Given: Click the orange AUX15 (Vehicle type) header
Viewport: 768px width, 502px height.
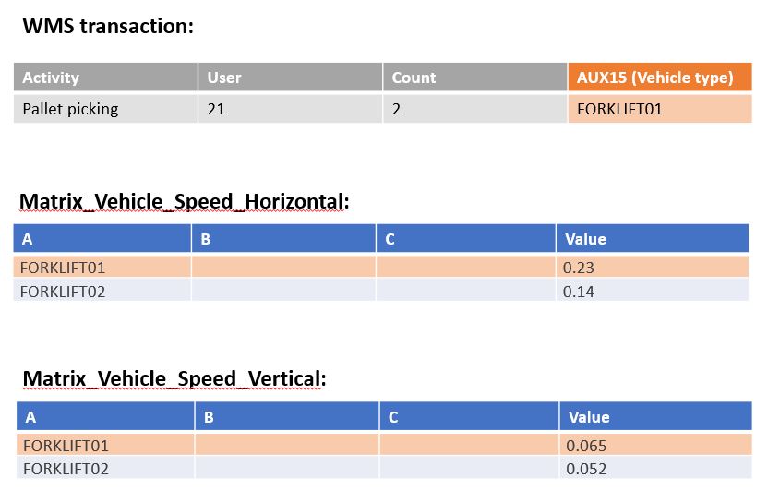Looking at the screenshot, I should click(x=654, y=78).
